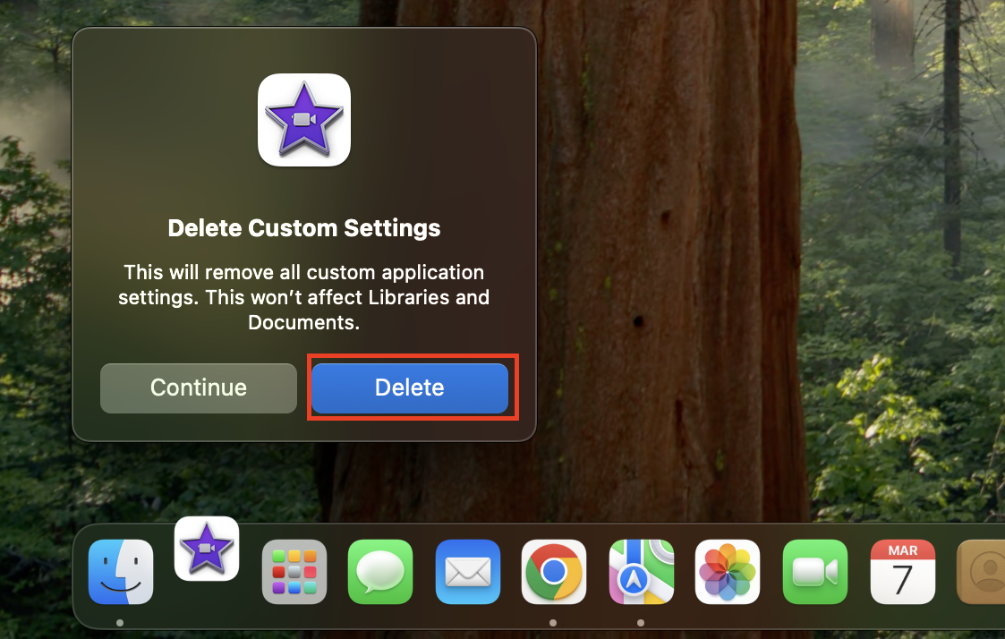The height and width of the screenshot is (639, 1005).
Task: Choose Continue in the dialog
Action: [198, 388]
